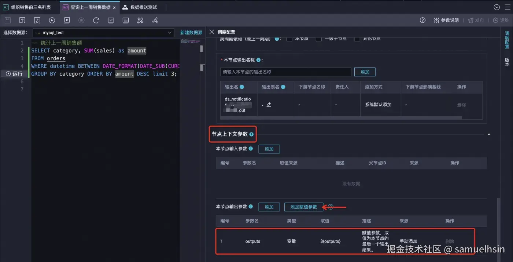Reload the node with circular arrow icon

click(96, 21)
